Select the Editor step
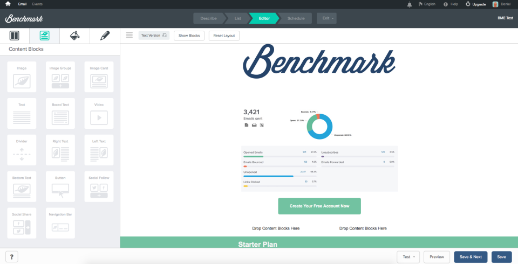 pos(264,18)
